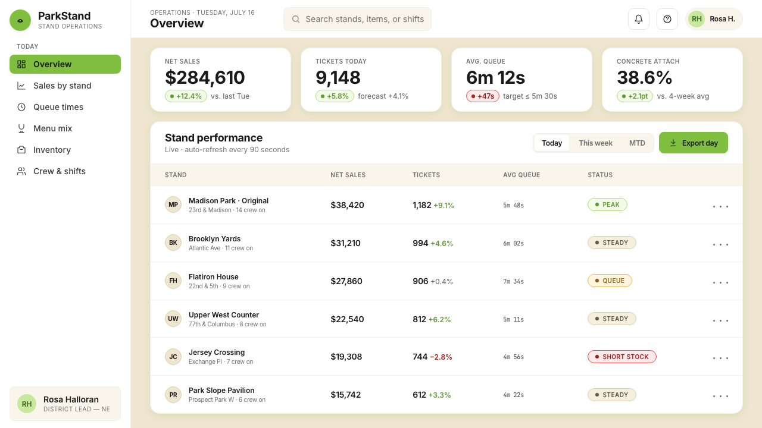762x428 pixels.
Task: Select the Today range tab
Action: click(552, 143)
